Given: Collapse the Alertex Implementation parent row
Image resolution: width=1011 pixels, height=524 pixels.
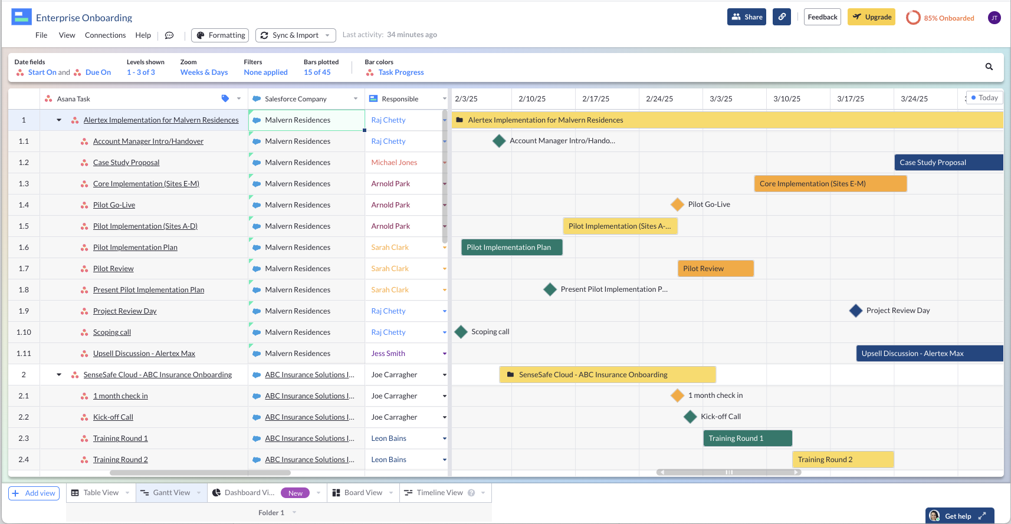Looking at the screenshot, I should 59,120.
